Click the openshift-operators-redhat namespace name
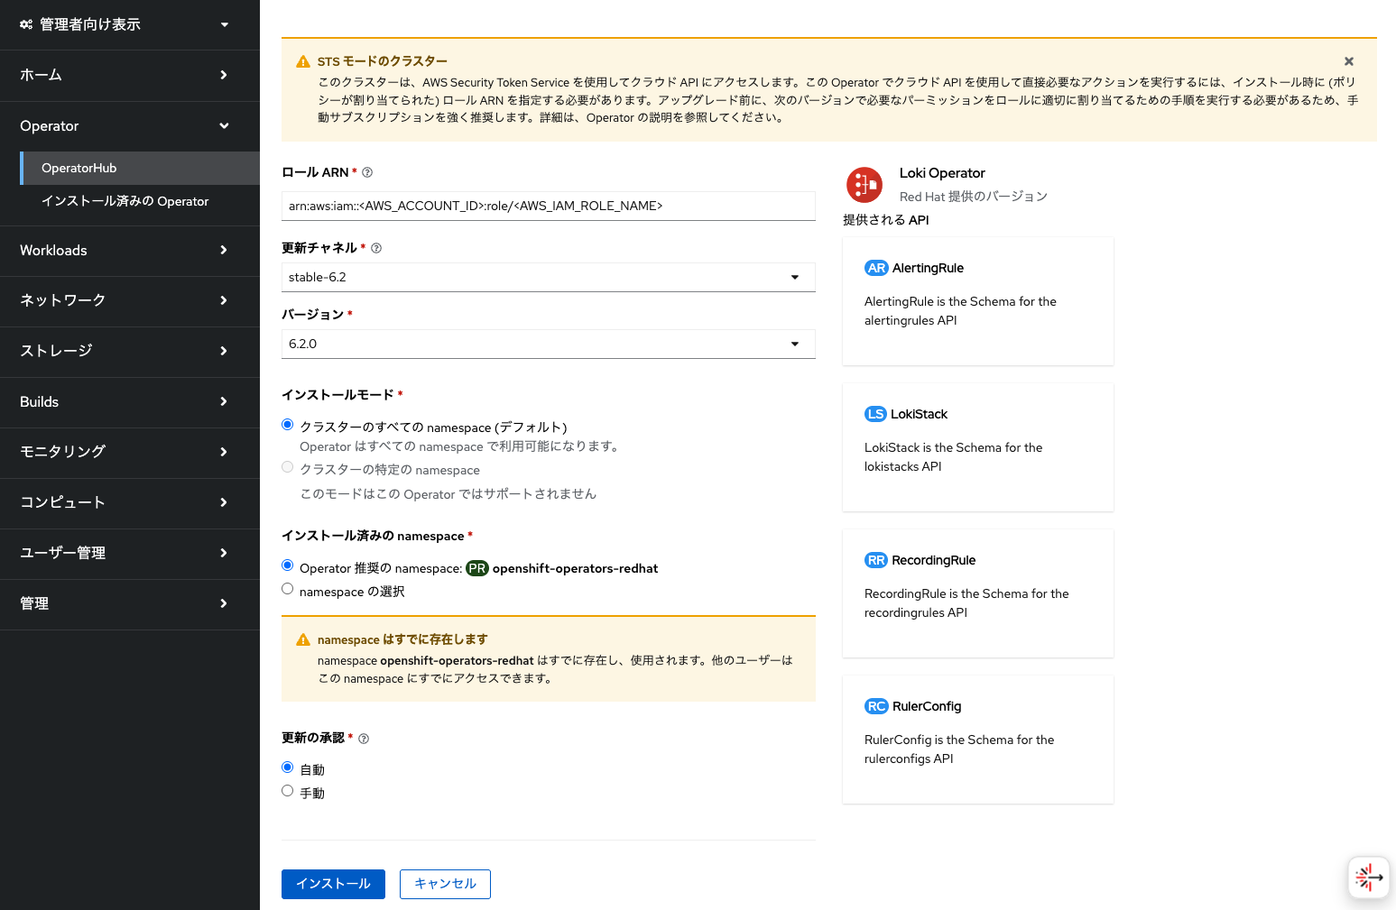The width and height of the screenshot is (1396, 910). 575,569
